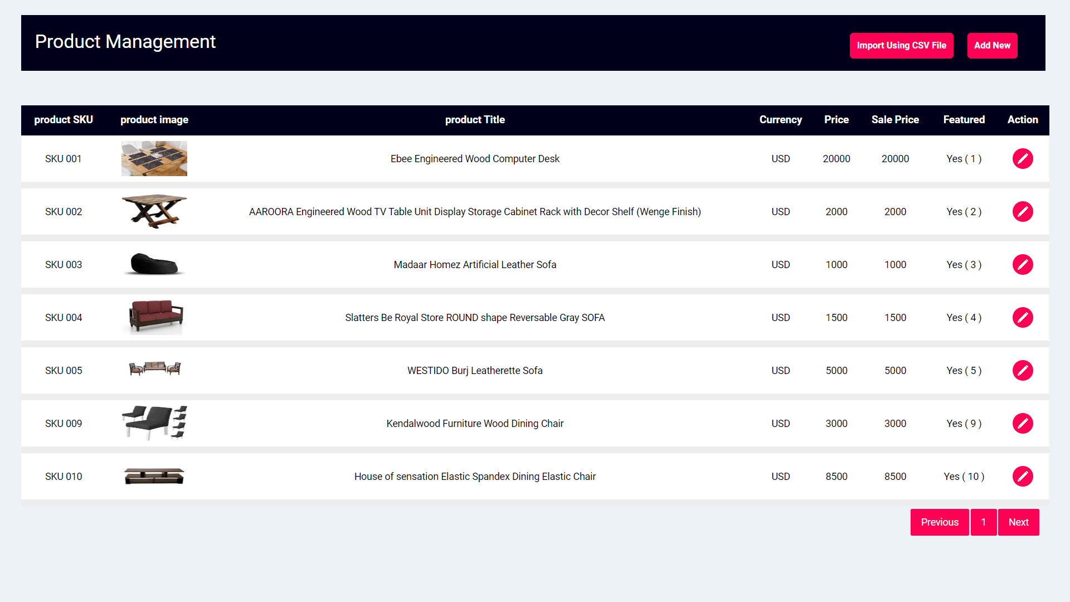
Task: Click edit icon for SKU 005
Action: click(x=1022, y=371)
